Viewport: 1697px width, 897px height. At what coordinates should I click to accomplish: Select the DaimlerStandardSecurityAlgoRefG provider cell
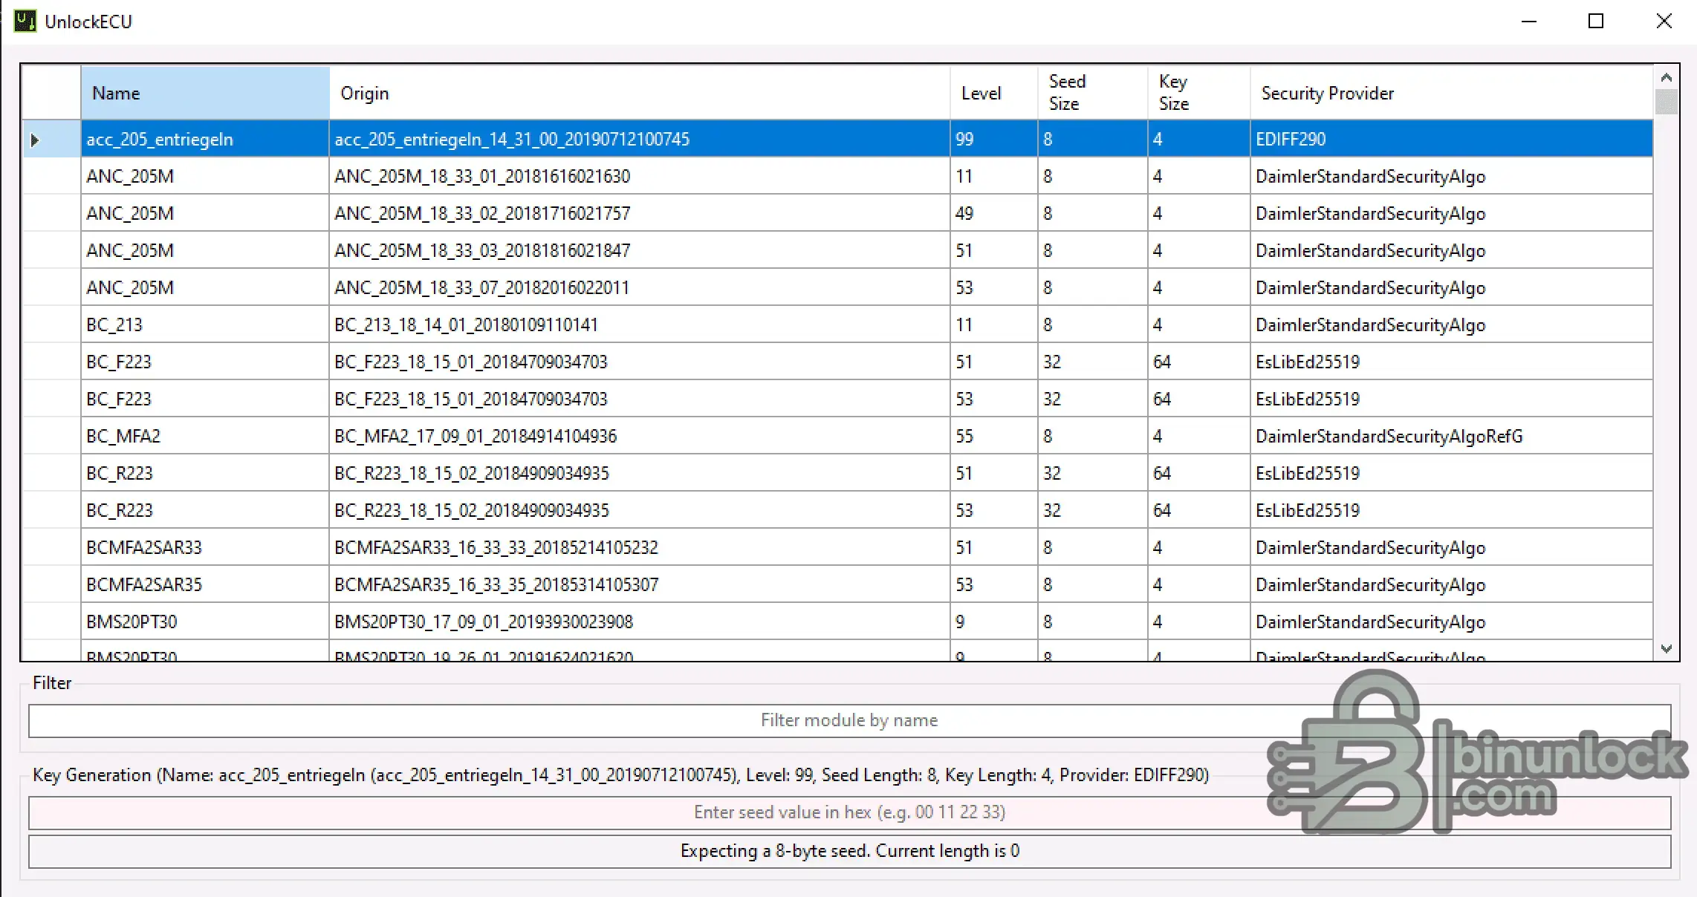[1452, 436]
